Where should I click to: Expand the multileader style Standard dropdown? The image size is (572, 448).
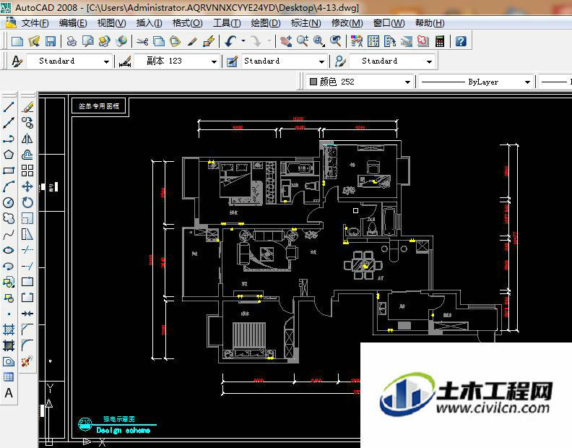click(x=429, y=61)
